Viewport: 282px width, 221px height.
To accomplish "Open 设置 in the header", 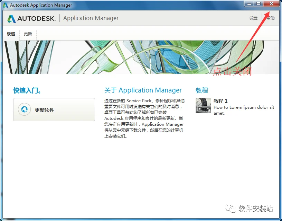I will pos(253,18).
